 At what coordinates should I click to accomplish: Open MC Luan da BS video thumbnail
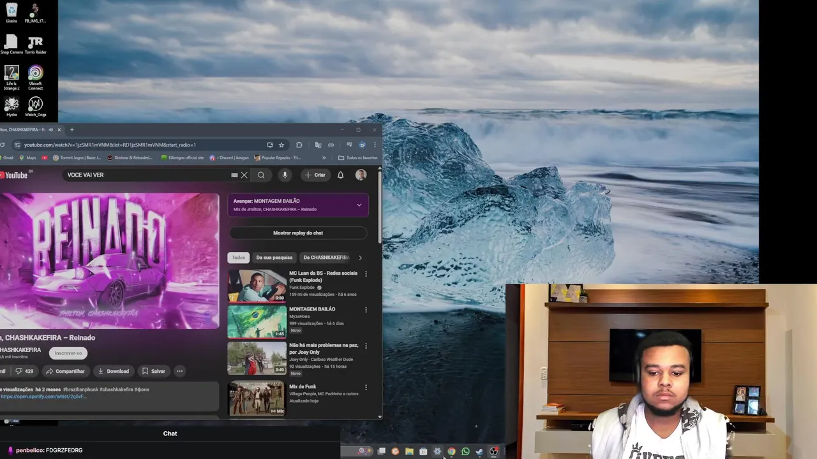[257, 286]
